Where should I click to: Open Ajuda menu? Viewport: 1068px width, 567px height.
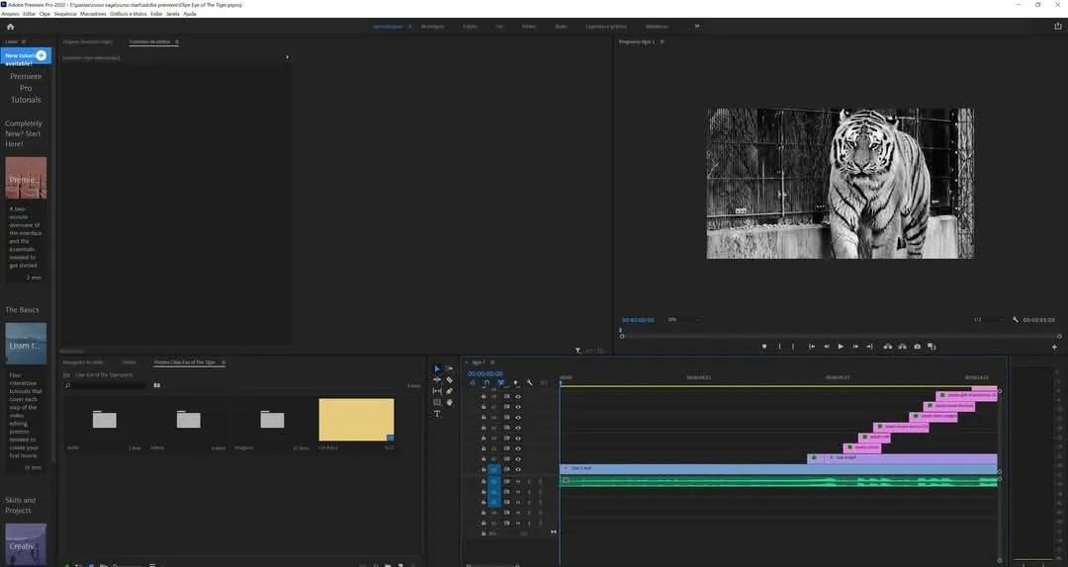(190, 14)
